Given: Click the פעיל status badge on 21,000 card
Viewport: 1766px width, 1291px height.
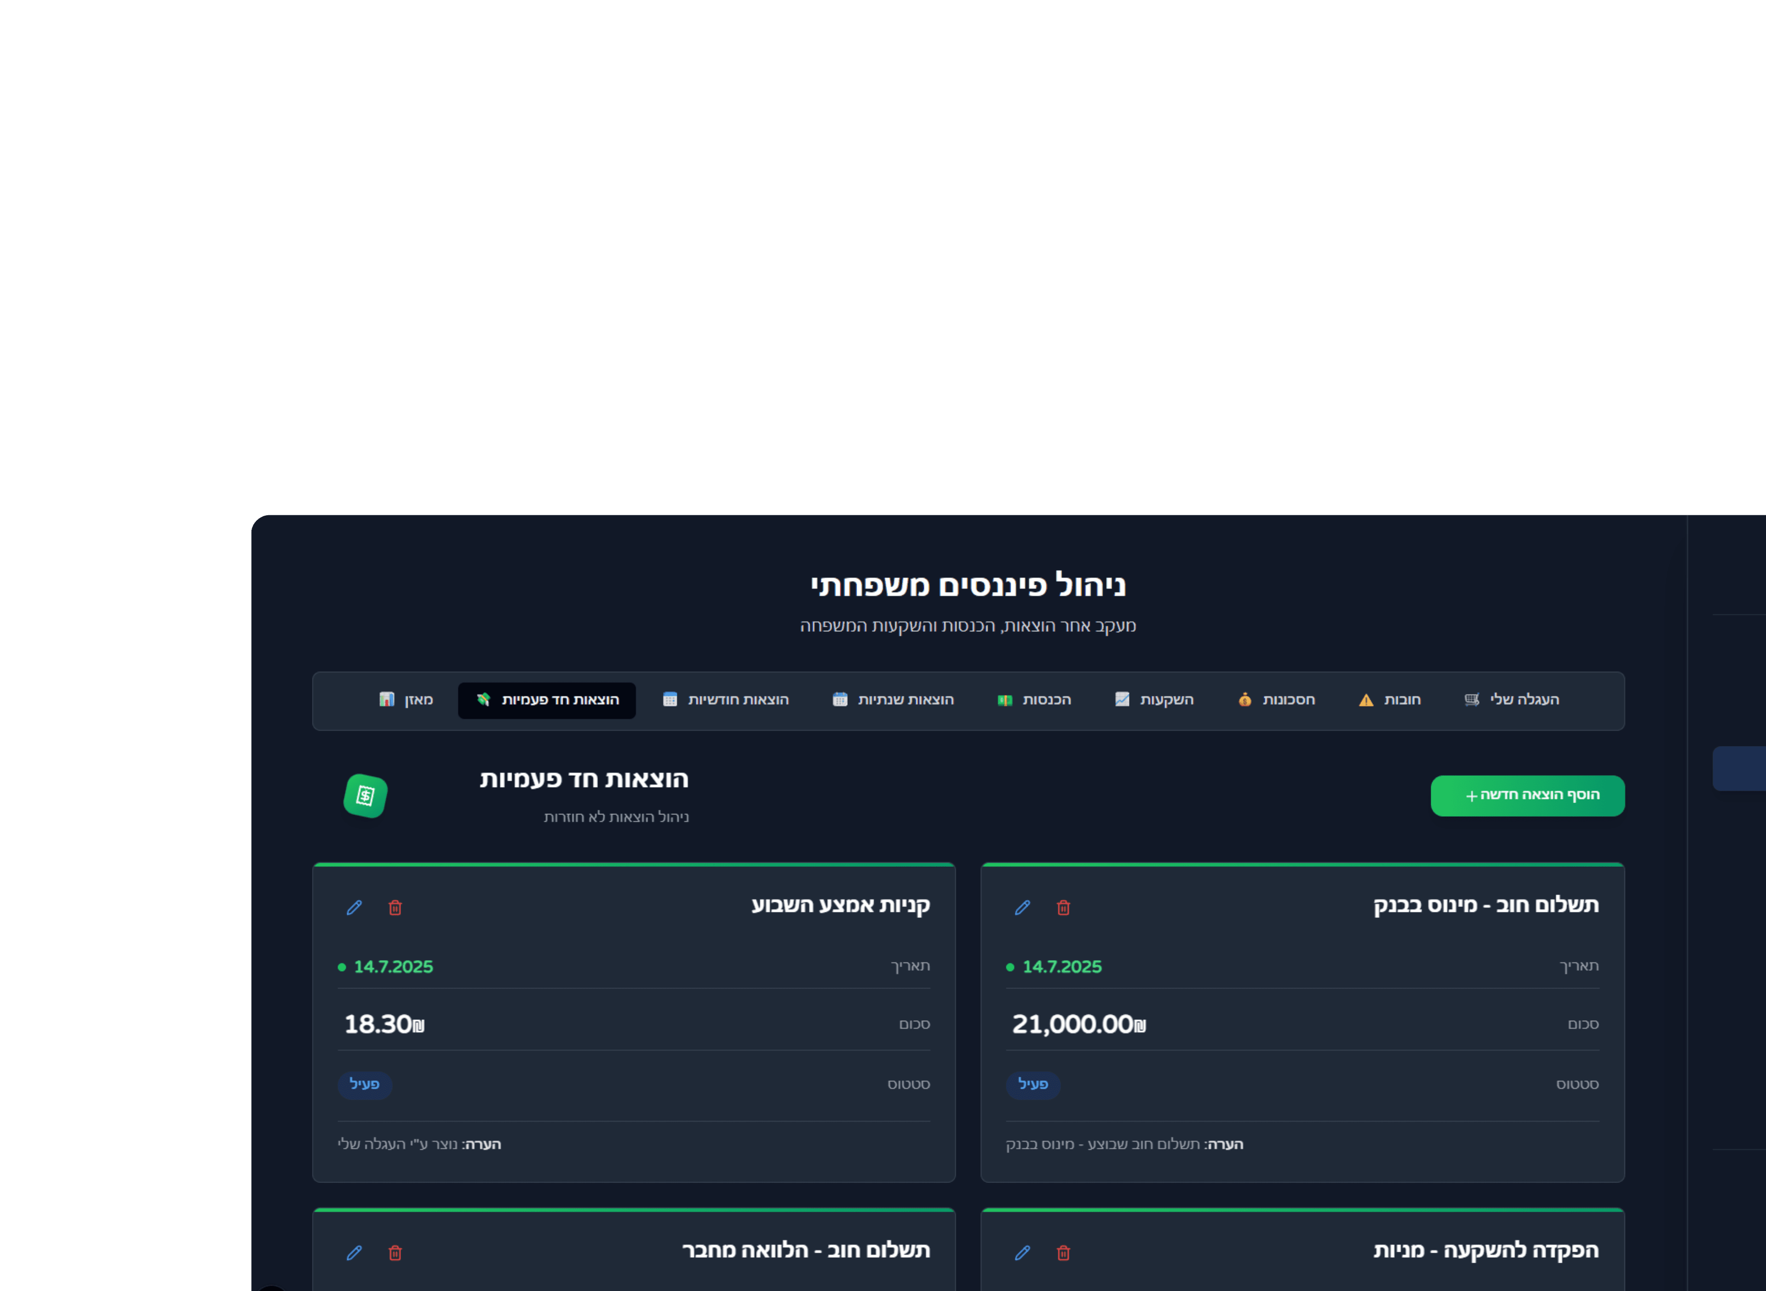Looking at the screenshot, I should [x=1033, y=1084].
